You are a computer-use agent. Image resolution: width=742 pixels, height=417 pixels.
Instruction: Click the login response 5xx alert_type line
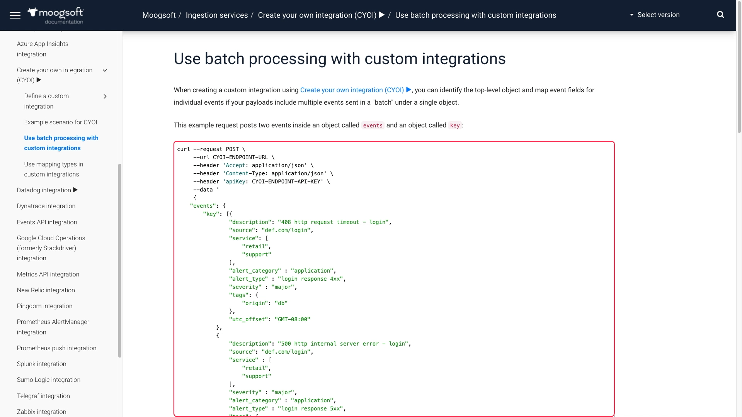[x=287, y=409]
